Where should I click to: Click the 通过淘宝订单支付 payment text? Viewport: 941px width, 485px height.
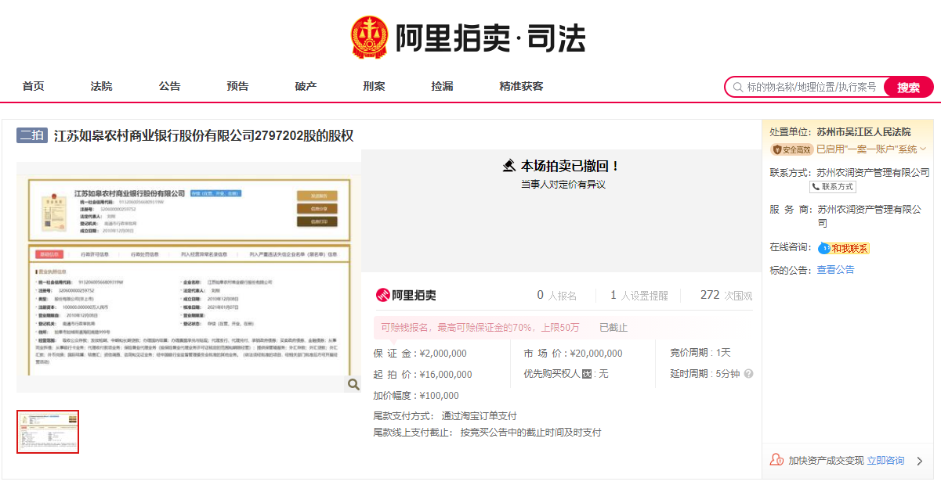[479, 416]
